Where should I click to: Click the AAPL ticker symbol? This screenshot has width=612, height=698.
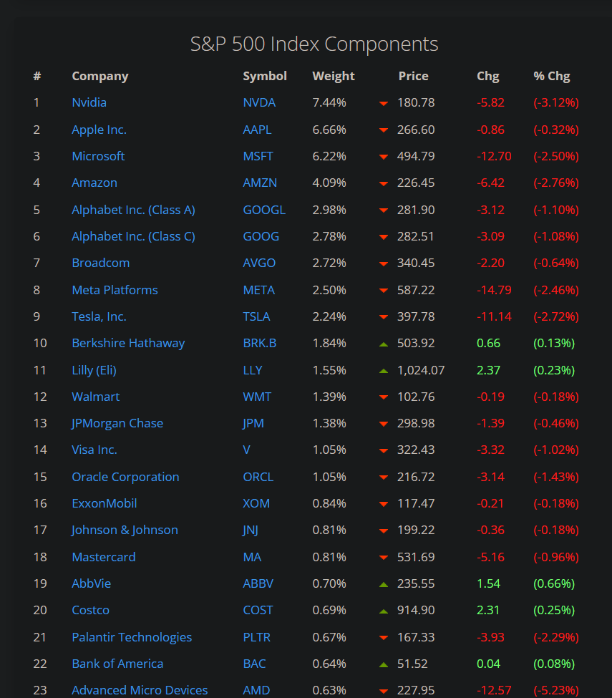[257, 130]
